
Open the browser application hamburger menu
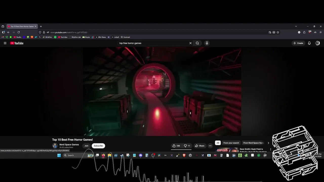321,32
